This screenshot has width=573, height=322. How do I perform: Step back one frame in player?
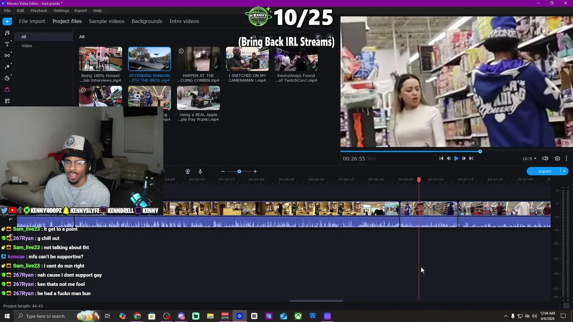449,158
